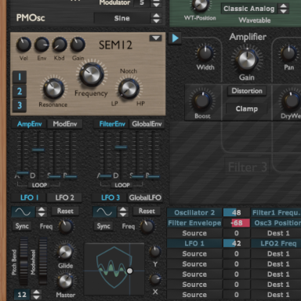Click the LFO 3 sine waveform display
301x301 pixels.
pos(104,212)
